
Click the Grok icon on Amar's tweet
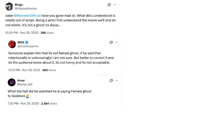(111, 80)
